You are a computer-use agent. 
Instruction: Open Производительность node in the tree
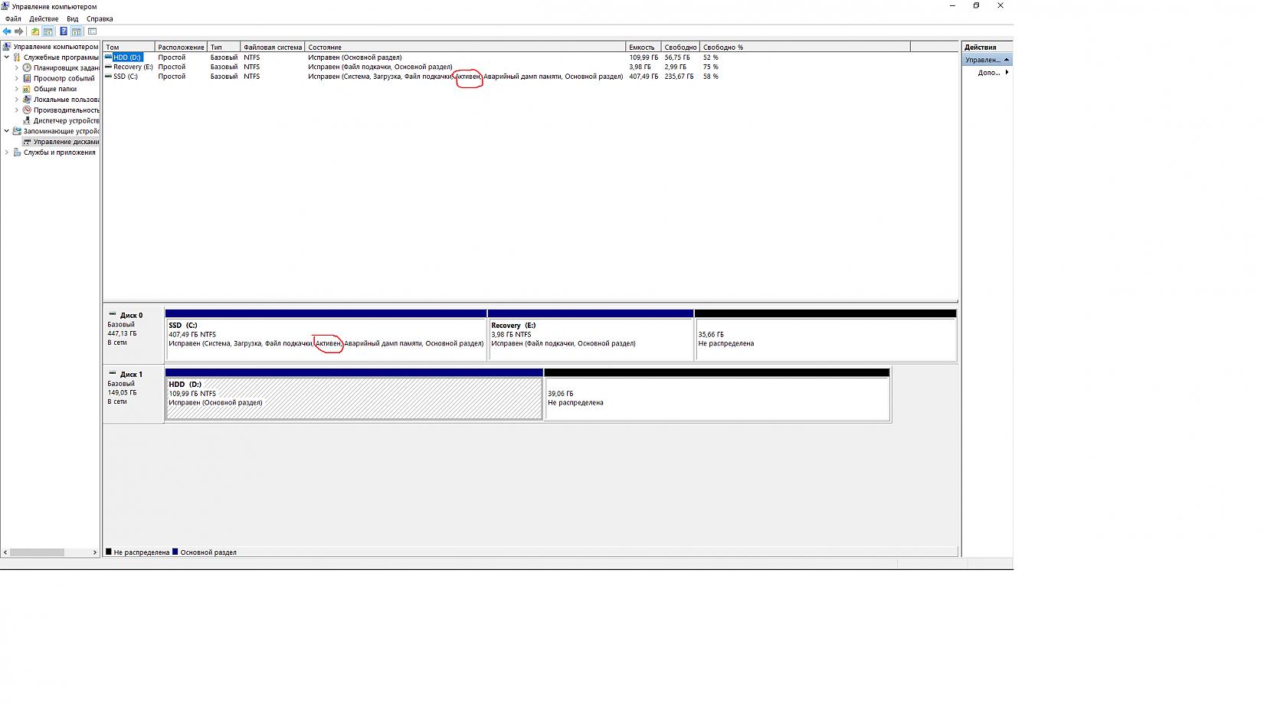point(66,110)
